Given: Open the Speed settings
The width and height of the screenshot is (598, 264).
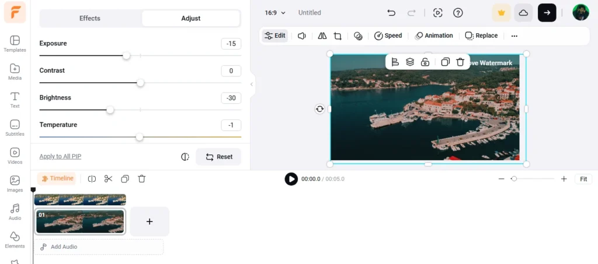Looking at the screenshot, I should [388, 36].
